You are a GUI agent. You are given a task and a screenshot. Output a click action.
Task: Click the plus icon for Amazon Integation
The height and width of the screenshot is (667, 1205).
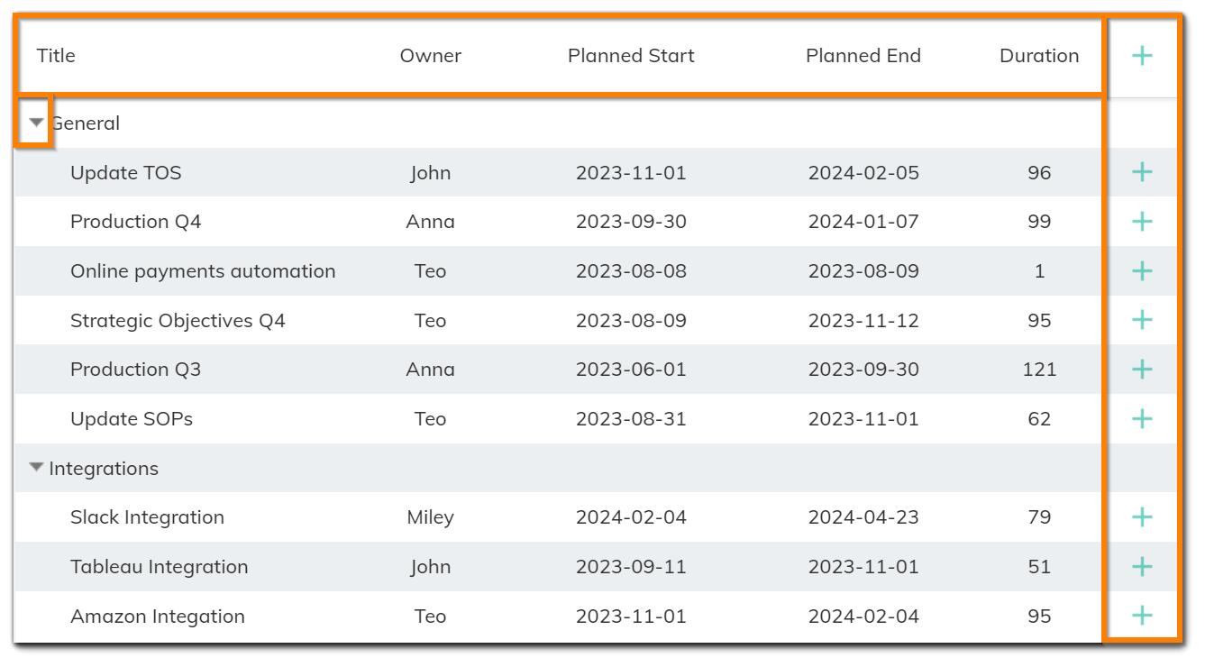(x=1142, y=617)
